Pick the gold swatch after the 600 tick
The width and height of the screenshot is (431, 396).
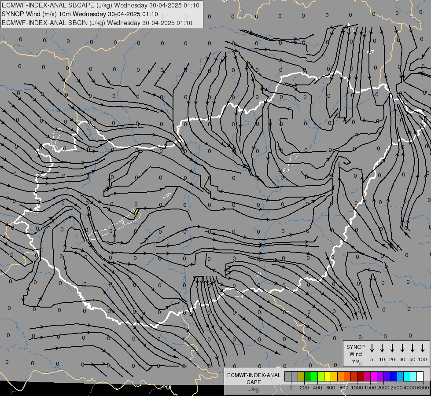334,376
